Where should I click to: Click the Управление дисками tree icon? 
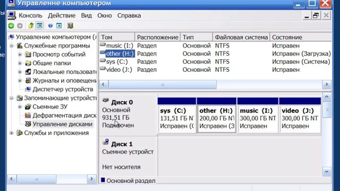pyautogui.click(x=28, y=124)
